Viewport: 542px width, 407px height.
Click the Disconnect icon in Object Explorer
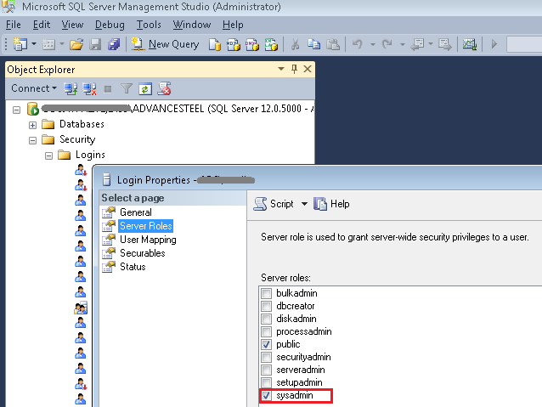point(89,89)
